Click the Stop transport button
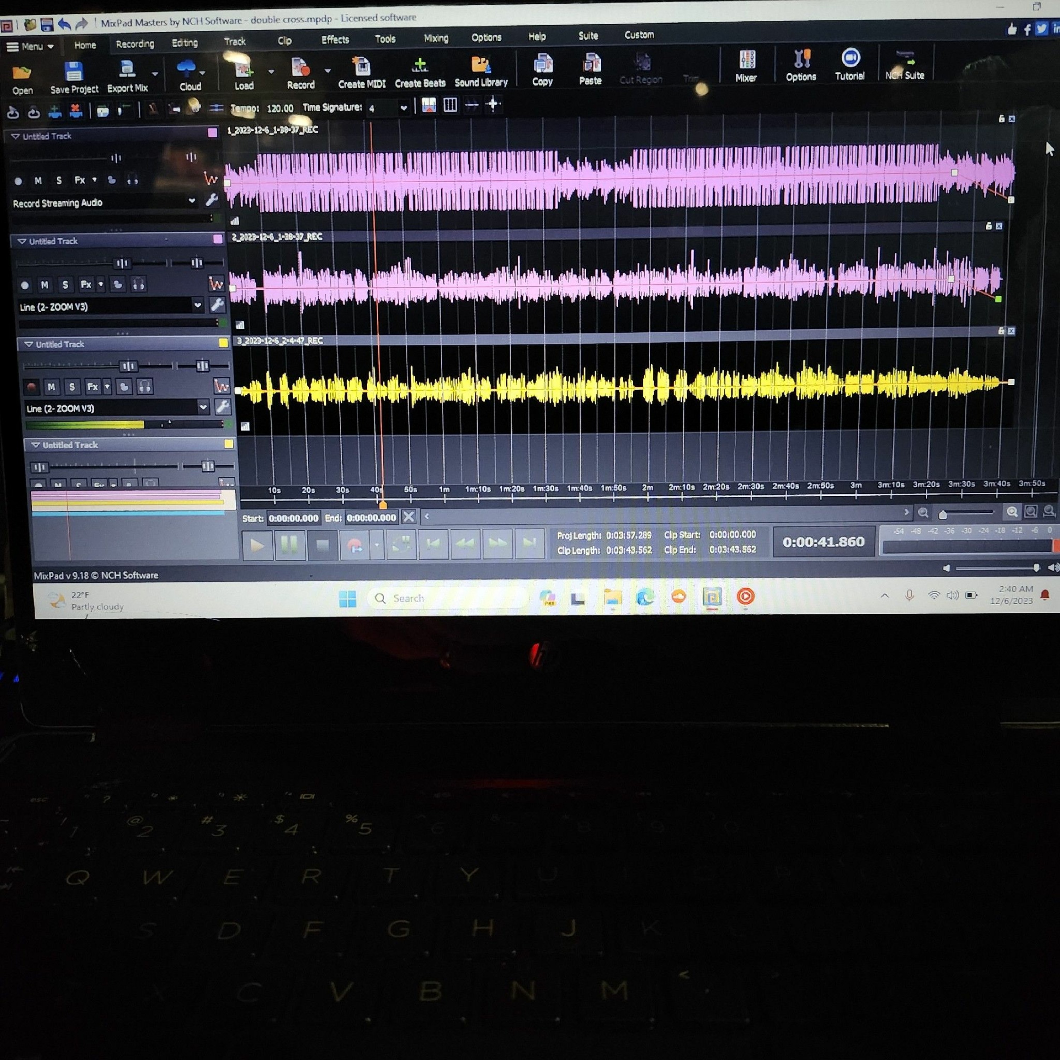1060x1060 pixels. pyautogui.click(x=322, y=544)
